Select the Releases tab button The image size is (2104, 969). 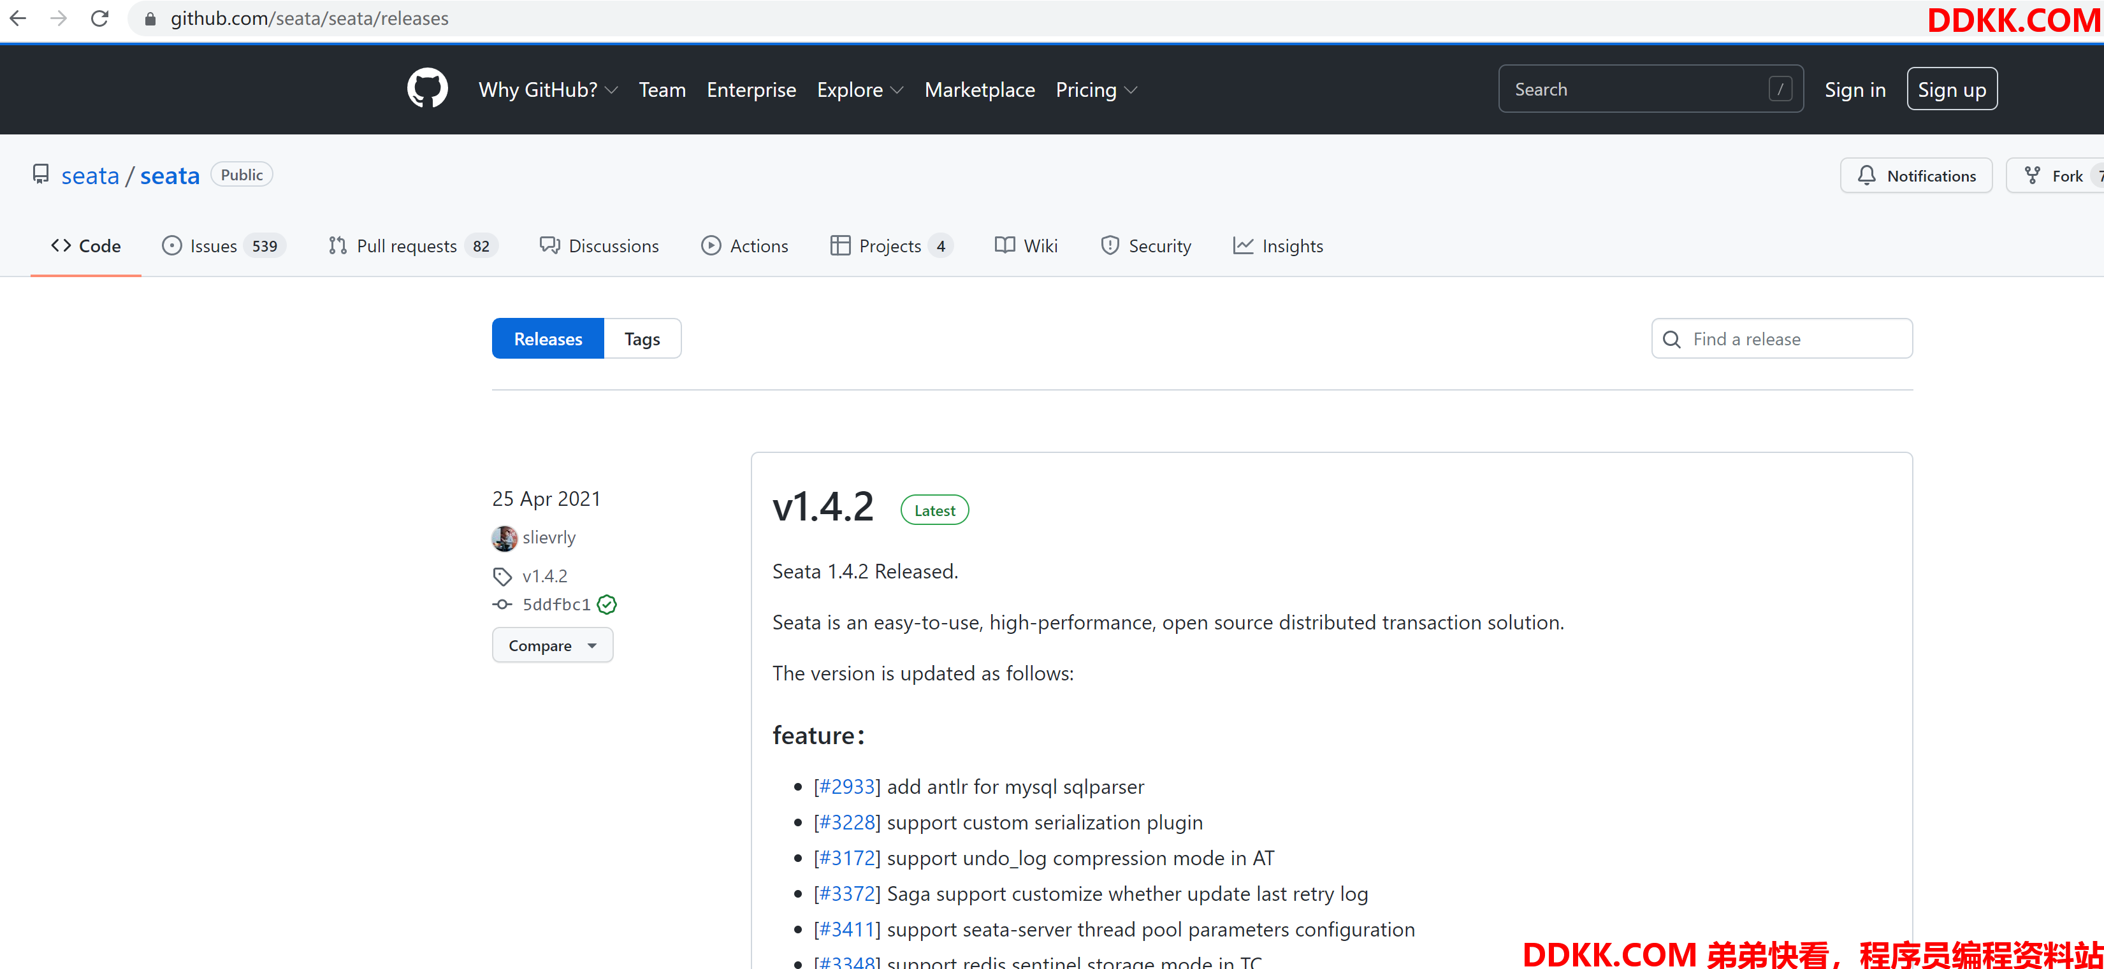pyautogui.click(x=548, y=339)
